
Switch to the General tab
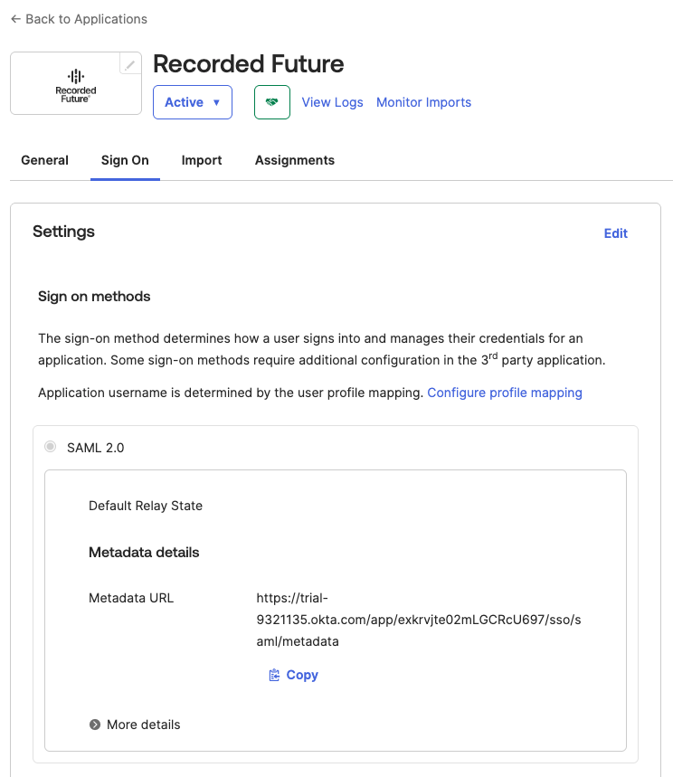(45, 160)
